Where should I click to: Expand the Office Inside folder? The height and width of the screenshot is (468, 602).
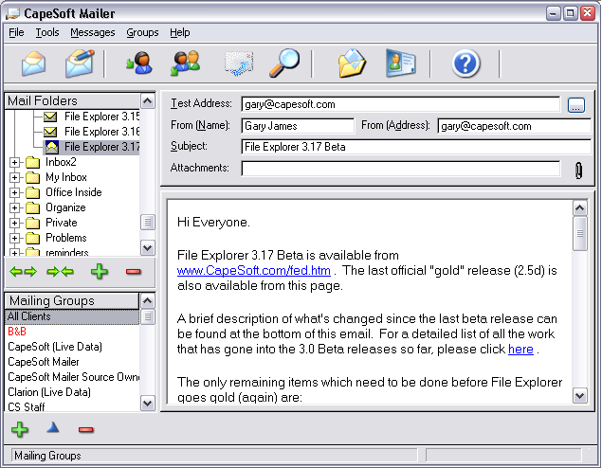(14, 192)
